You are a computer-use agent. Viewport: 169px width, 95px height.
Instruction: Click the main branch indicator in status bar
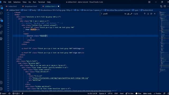pyautogui.click(x=3, y=93)
